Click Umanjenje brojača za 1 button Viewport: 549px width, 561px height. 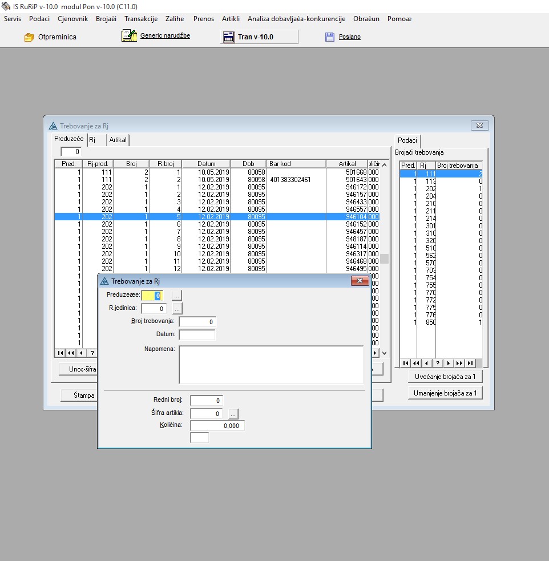click(445, 393)
